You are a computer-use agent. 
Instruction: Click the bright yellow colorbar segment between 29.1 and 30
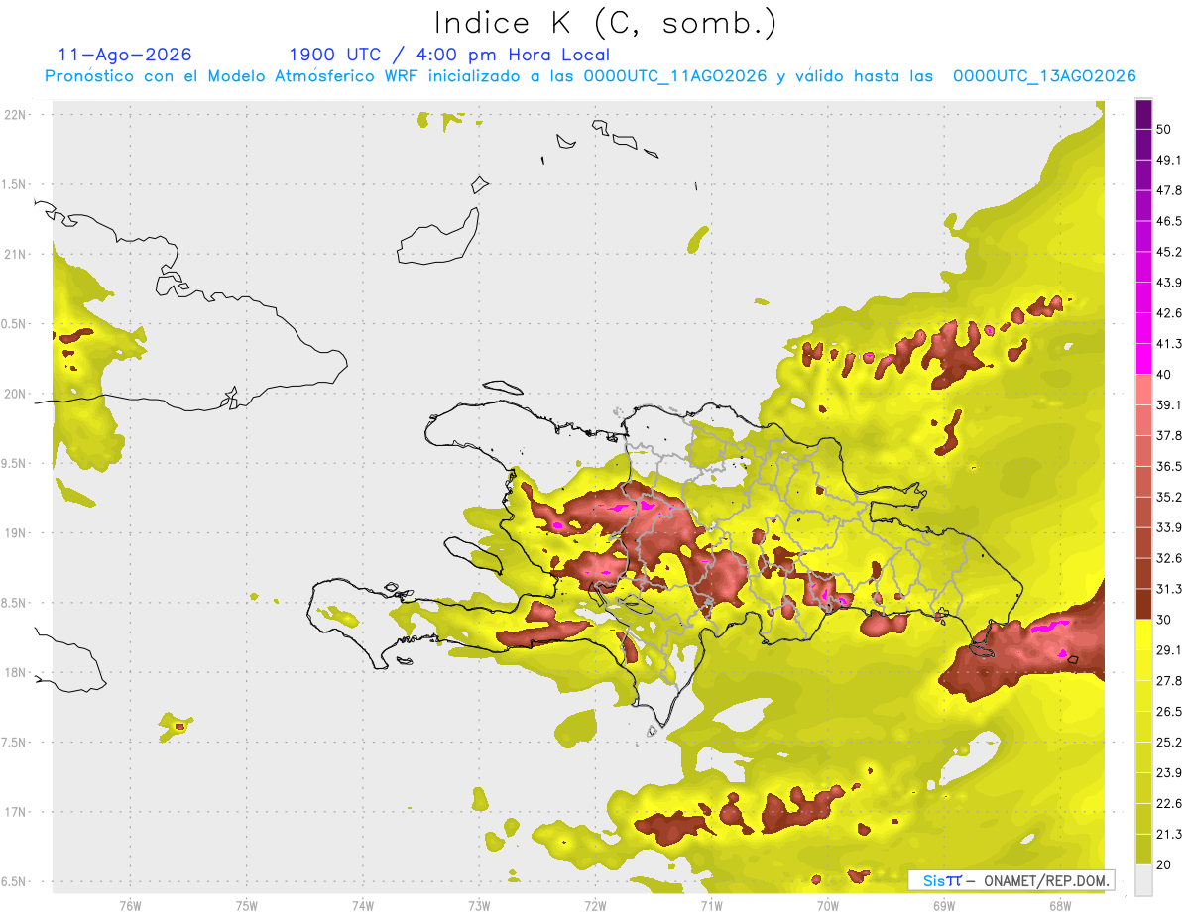[1144, 635]
